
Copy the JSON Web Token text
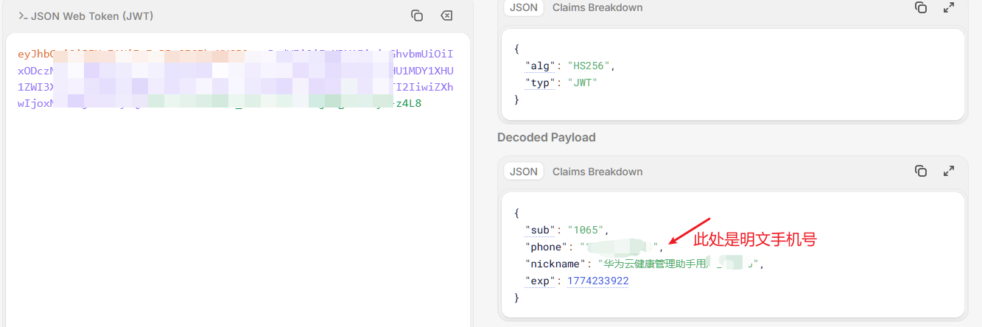pos(417,15)
